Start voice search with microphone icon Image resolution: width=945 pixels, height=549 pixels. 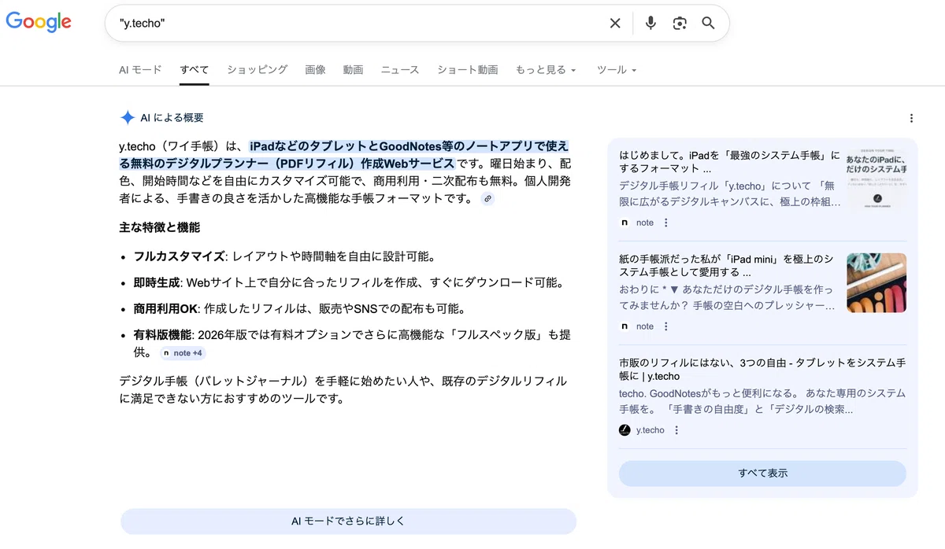tap(650, 24)
